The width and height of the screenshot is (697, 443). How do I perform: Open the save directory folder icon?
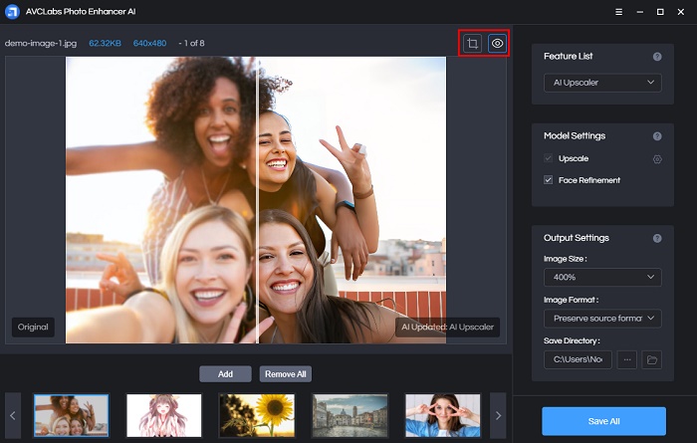pos(651,359)
